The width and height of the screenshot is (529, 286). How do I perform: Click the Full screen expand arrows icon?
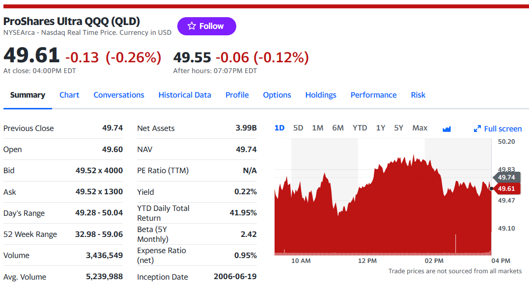coord(477,129)
